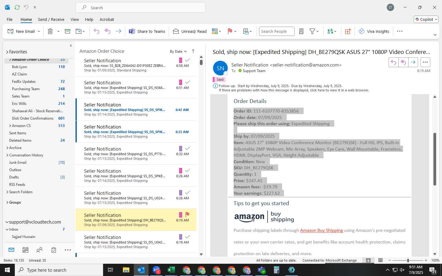Viewport: 442px width, 276px height.
Task: Toggle the complete checkmark on the 6:51 AM email
Action: [x=187, y=82]
